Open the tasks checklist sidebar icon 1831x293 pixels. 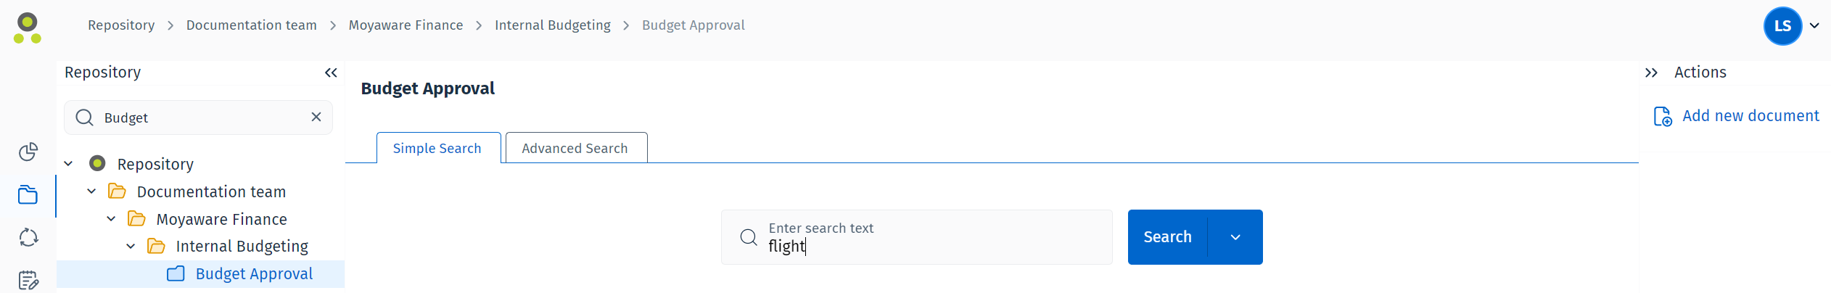pyautogui.click(x=28, y=280)
